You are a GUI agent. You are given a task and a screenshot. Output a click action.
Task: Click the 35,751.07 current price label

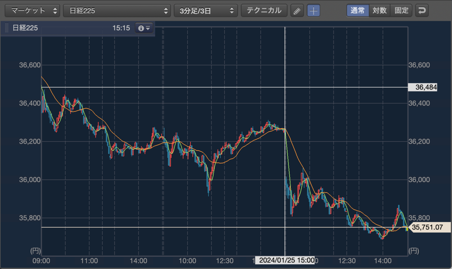429,227
